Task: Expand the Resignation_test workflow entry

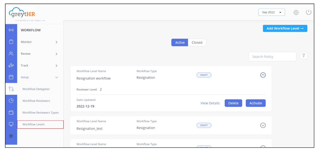Action: tap(263, 125)
